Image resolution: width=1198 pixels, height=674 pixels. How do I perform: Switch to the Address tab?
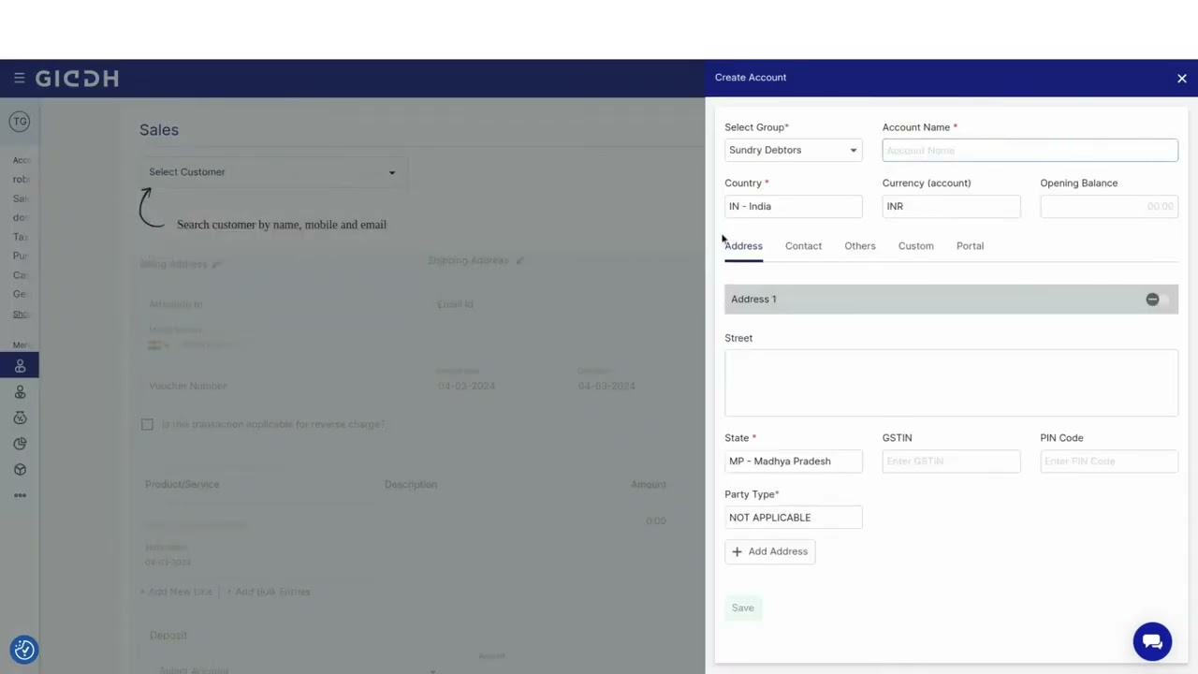pos(743,246)
